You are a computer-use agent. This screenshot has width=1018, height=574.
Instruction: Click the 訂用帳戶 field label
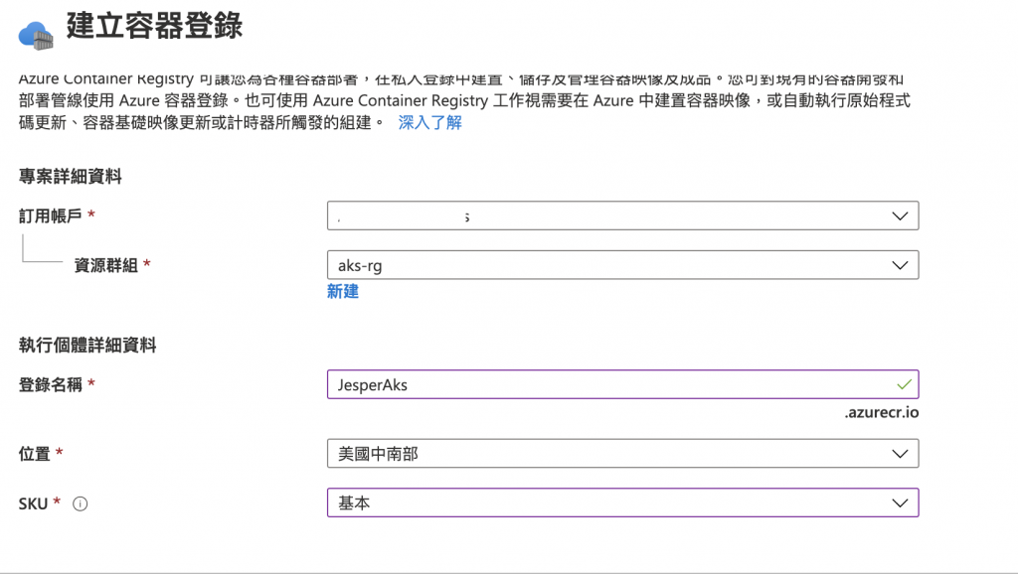pyautogui.click(x=50, y=215)
